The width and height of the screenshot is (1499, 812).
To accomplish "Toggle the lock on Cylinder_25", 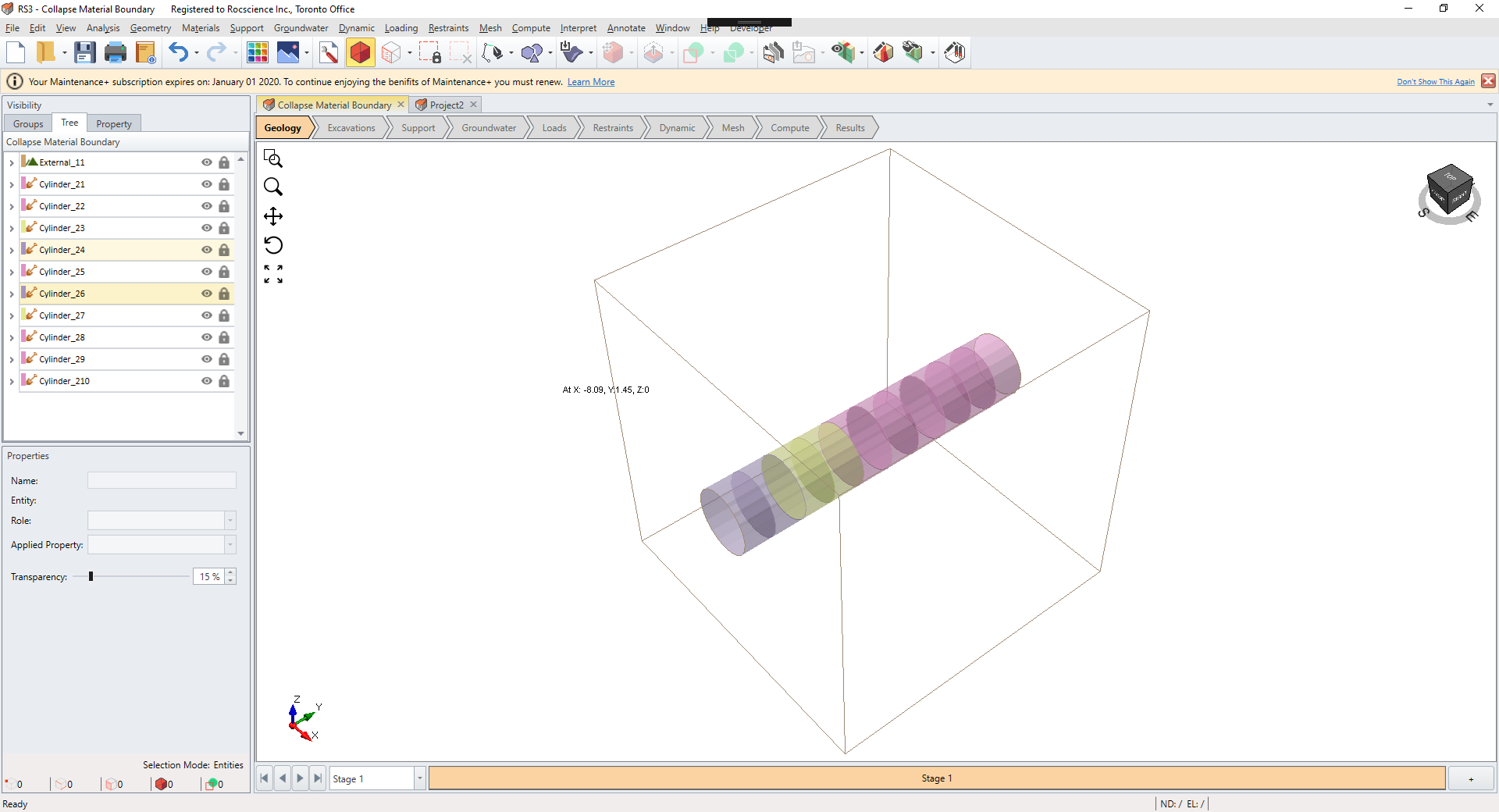I will click(224, 272).
